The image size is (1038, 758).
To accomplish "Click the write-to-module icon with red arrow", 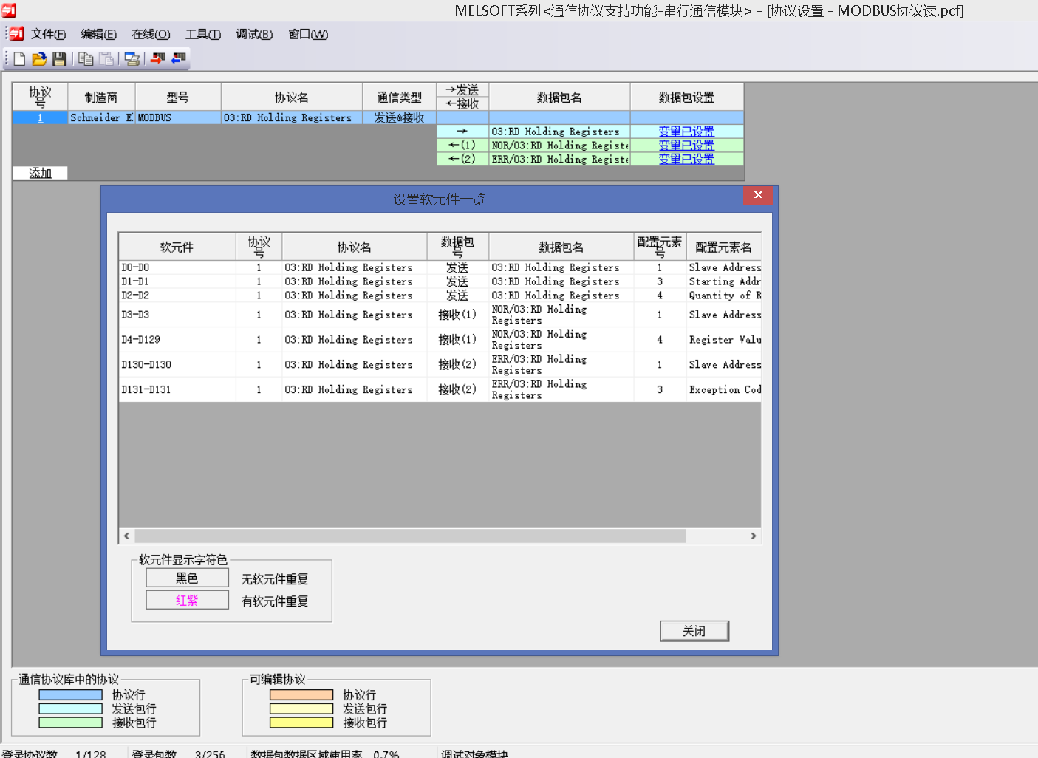I will 157,58.
